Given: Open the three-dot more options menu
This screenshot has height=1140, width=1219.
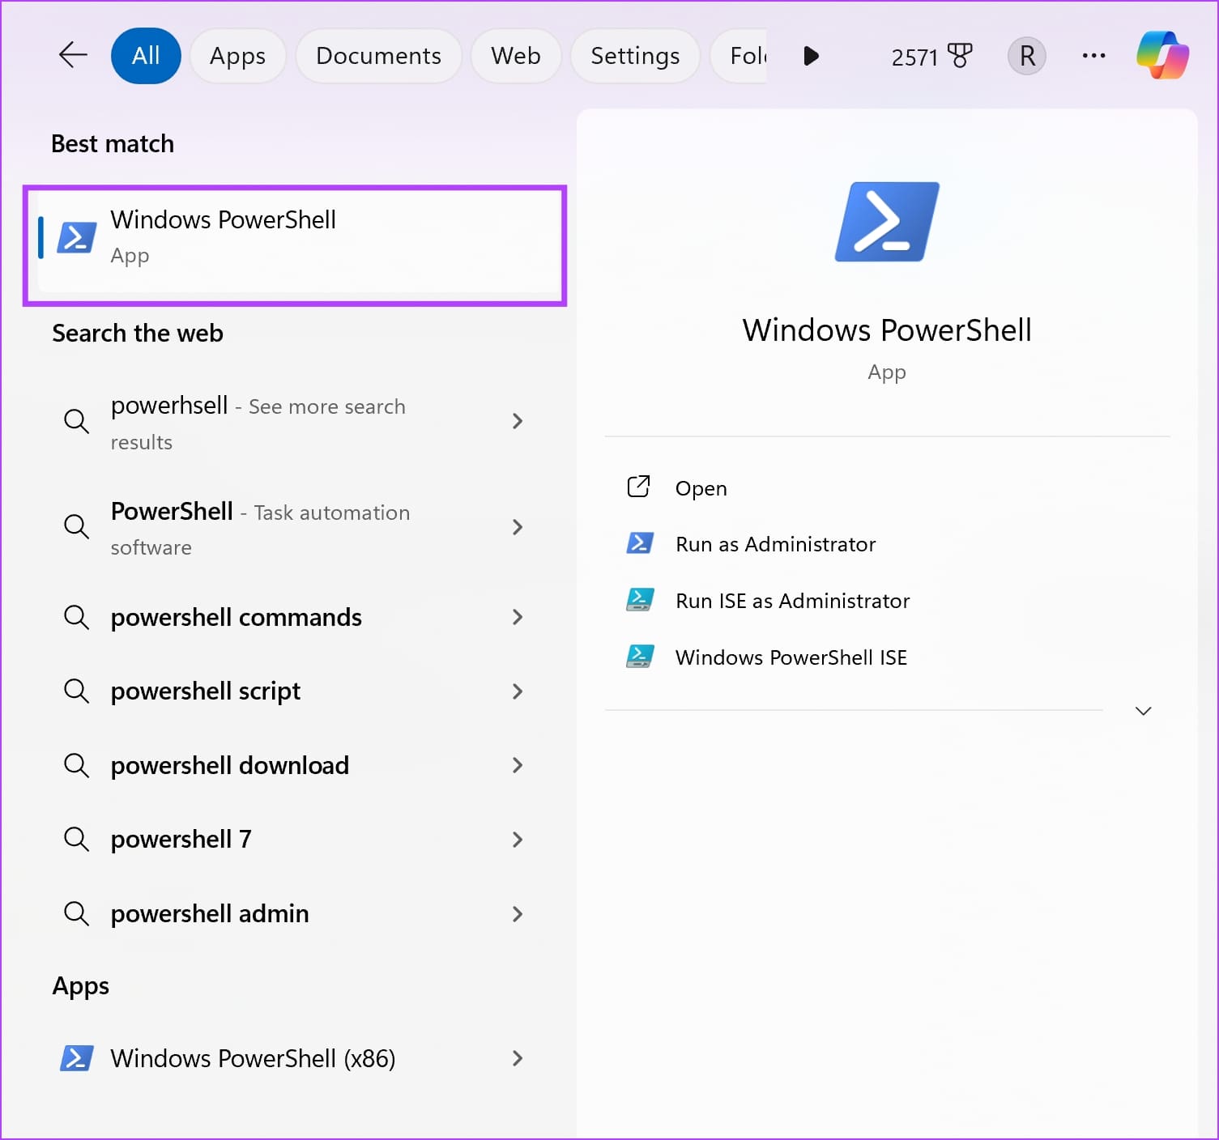Looking at the screenshot, I should pos(1093,56).
